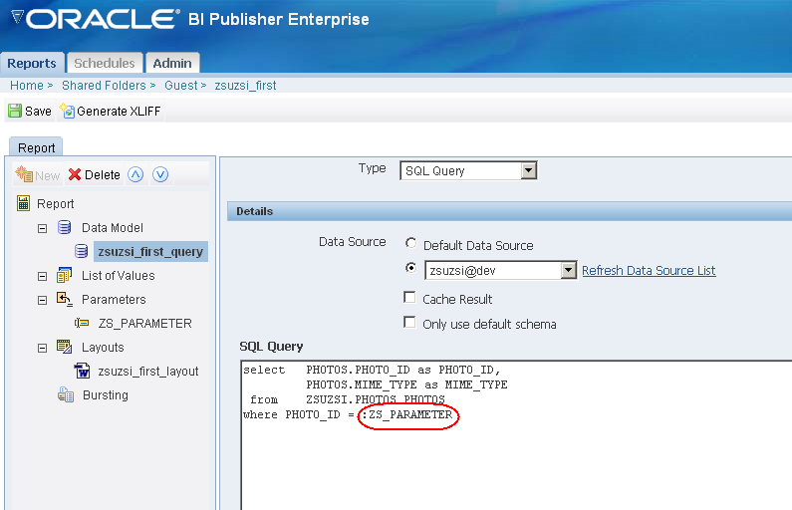Open Shared Folders breadcrumb link

[x=104, y=86]
